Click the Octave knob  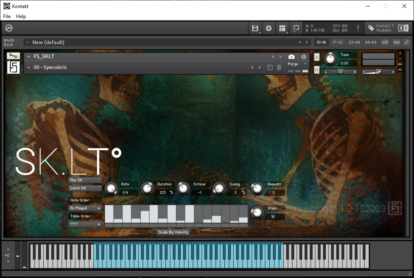pyautogui.click(x=183, y=189)
